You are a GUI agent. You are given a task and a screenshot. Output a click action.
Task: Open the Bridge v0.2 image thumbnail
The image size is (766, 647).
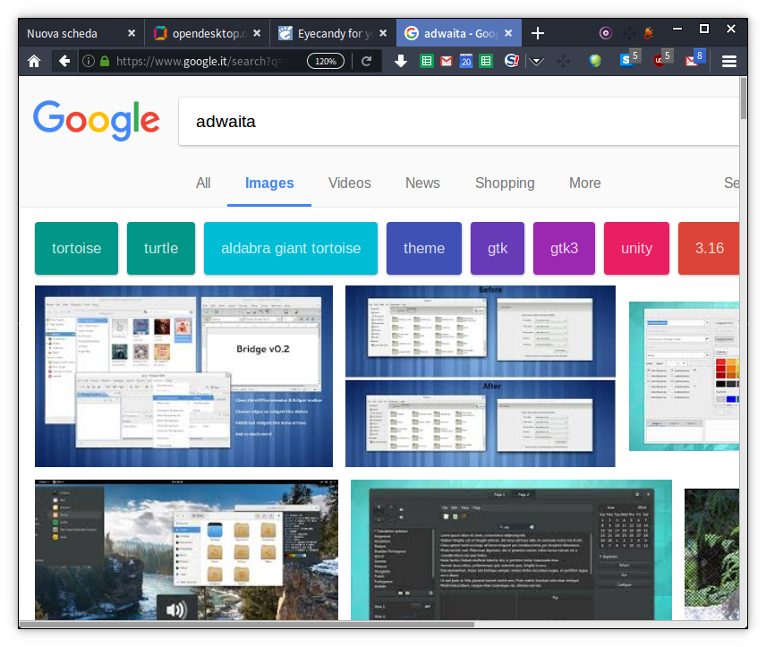click(183, 376)
